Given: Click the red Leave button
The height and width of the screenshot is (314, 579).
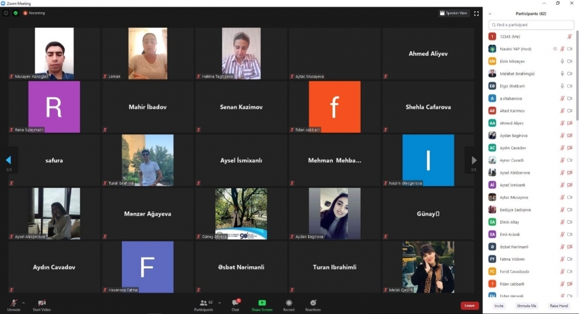Looking at the screenshot, I should click(470, 305).
